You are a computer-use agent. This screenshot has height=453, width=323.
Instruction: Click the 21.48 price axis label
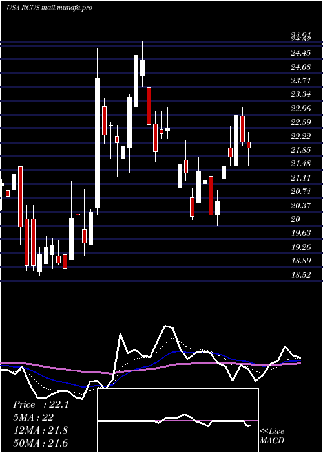301,164
